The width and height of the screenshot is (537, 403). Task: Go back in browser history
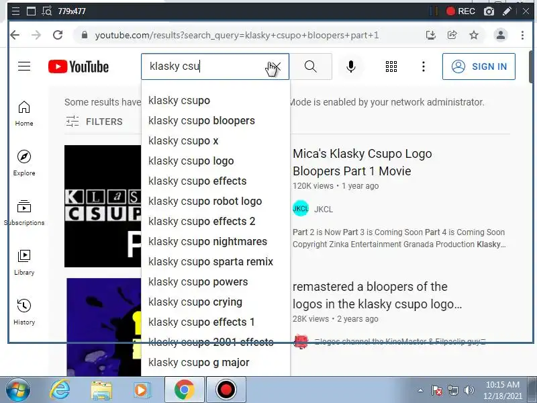point(15,35)
